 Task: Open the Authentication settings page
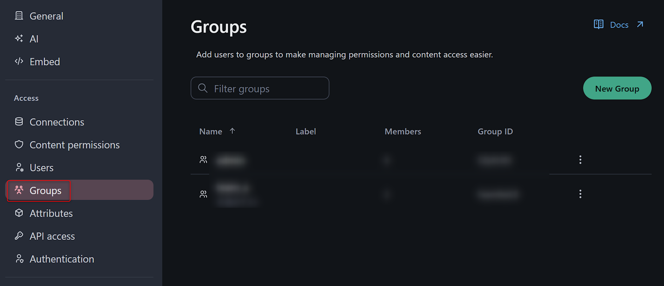(x=62, y=259)
